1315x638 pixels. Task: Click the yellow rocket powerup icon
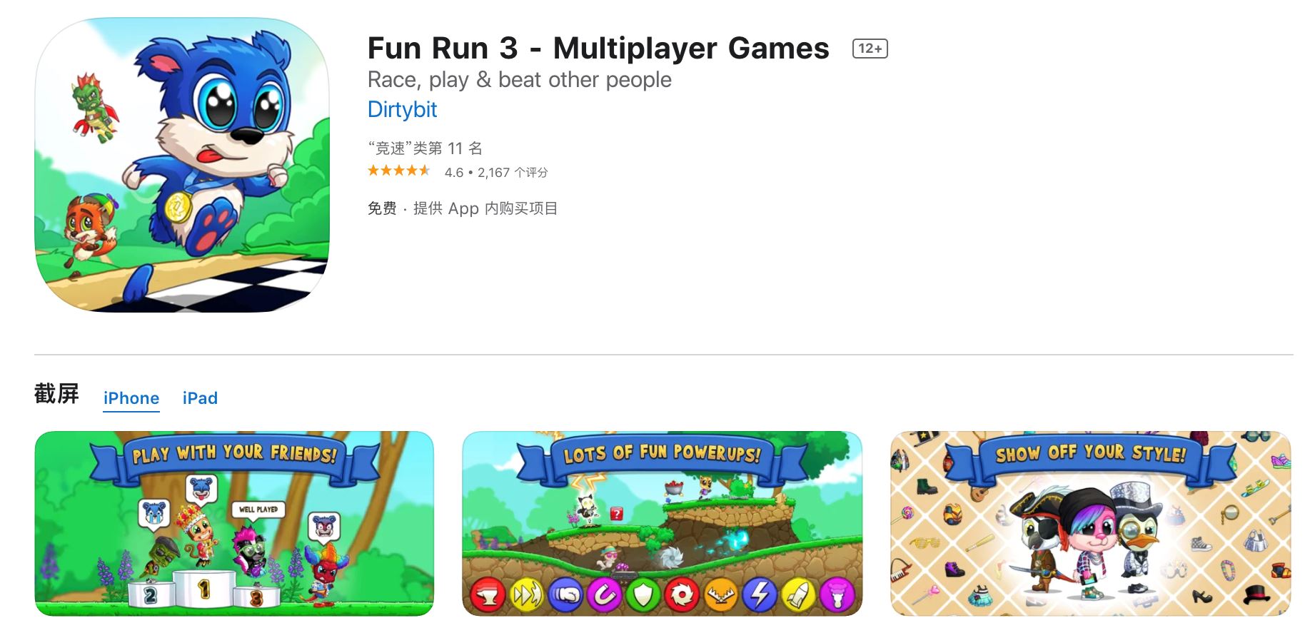[x=798, y=595]
